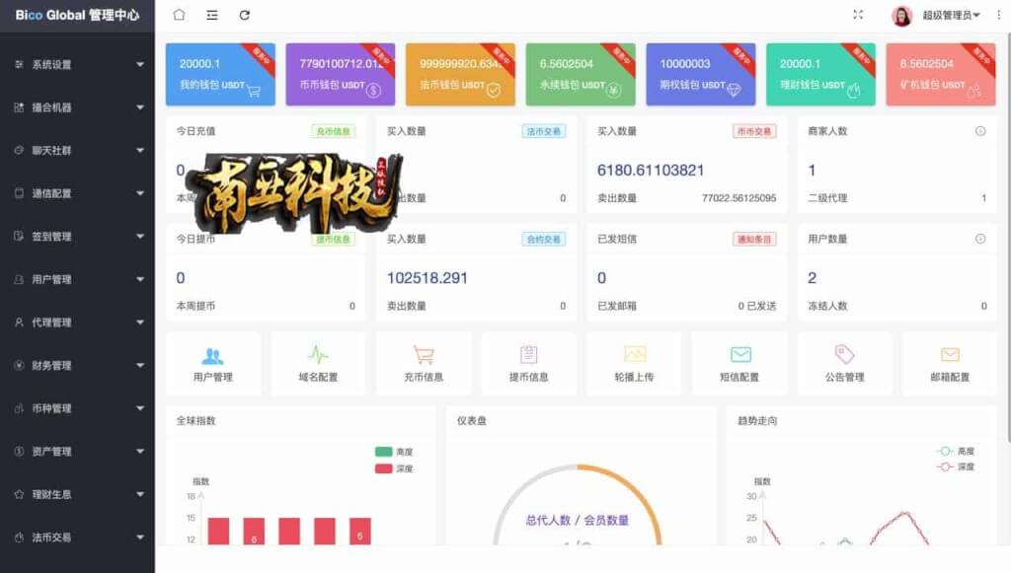Expand 撮合机器 sidebar menu

tap(77, 107)
